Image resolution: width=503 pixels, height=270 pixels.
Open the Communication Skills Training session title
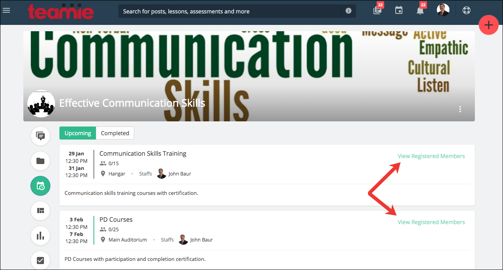coord(143,153)
